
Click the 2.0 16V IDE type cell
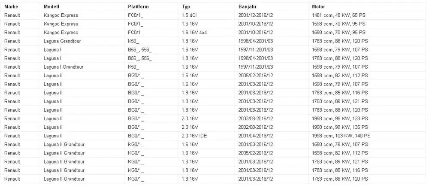(194, 136)
